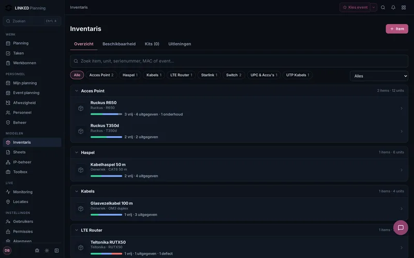Open Event planning sidebar icon
414x258 pixels.
(x=8, y=93)
